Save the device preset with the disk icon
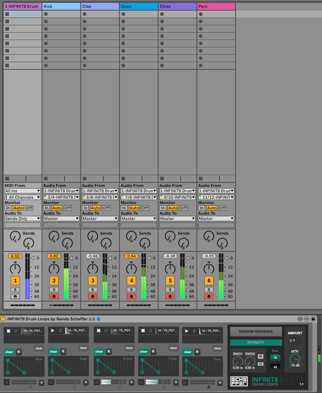 (x=313, y=319)
